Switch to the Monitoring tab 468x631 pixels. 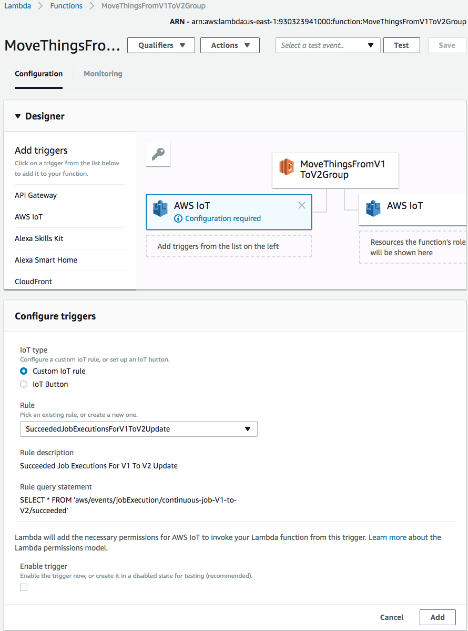(x=103, y=74)
